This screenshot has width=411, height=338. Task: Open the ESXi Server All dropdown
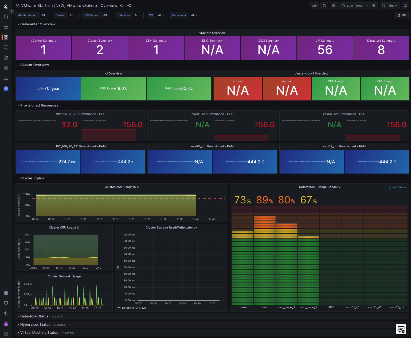pos(107,15)
